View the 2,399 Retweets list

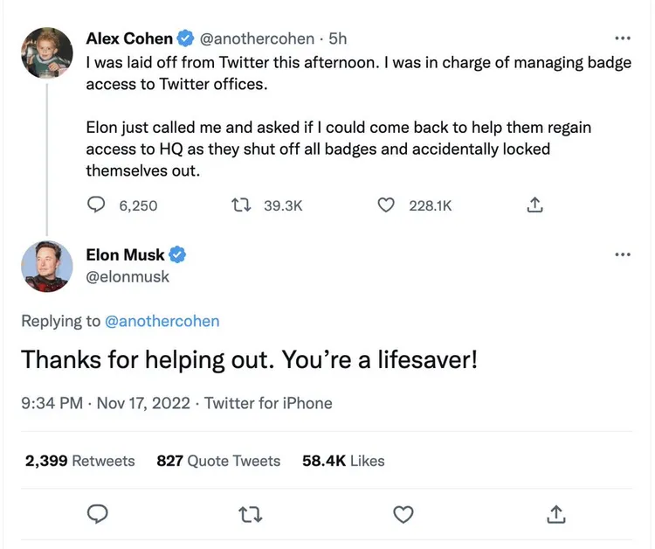click(x=79, y=461)
